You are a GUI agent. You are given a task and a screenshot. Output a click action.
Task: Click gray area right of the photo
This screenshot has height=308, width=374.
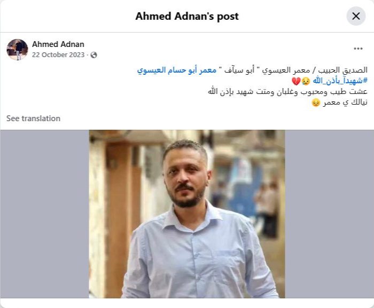click(330, 214)
